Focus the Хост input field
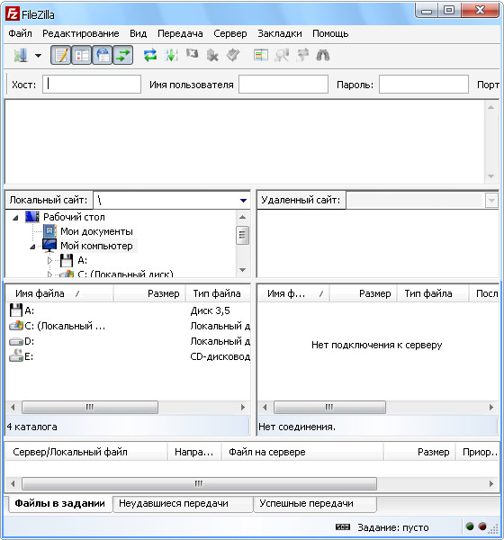Image resolution: width=504 pixels, height=540 pixels. 92,84
